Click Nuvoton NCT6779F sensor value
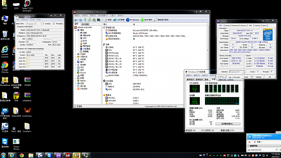281x158 pixels. pyautogui.click(x=145, y=30)
